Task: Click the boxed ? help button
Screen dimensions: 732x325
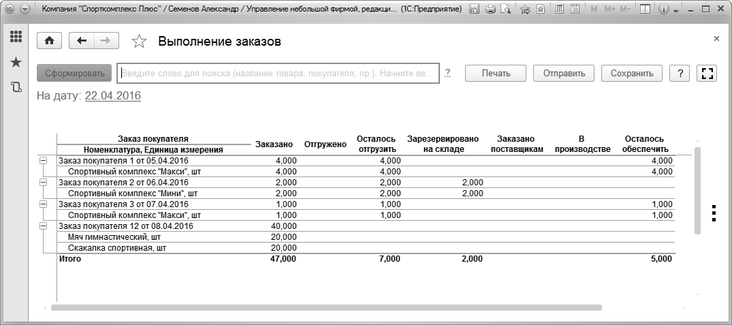Action: [680, 74]
